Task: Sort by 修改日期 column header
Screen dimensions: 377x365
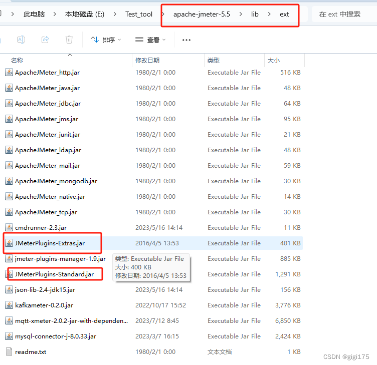Action: (x=147, y=60)
